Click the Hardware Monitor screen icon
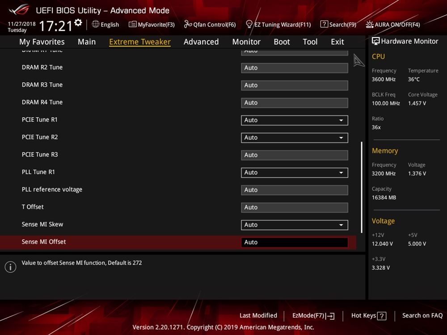This screenshot has height=335, width=447. click(375, 41)
